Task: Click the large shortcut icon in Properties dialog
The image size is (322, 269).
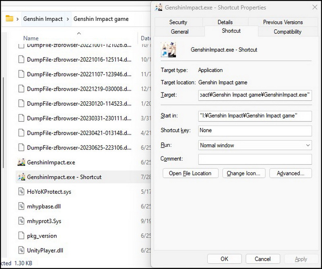Action: pos(169,49)
